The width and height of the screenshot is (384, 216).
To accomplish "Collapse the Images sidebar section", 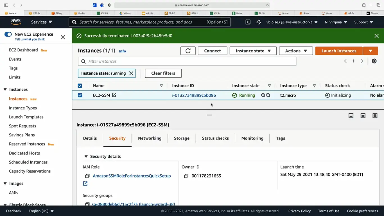I will (x=5, y=183).
